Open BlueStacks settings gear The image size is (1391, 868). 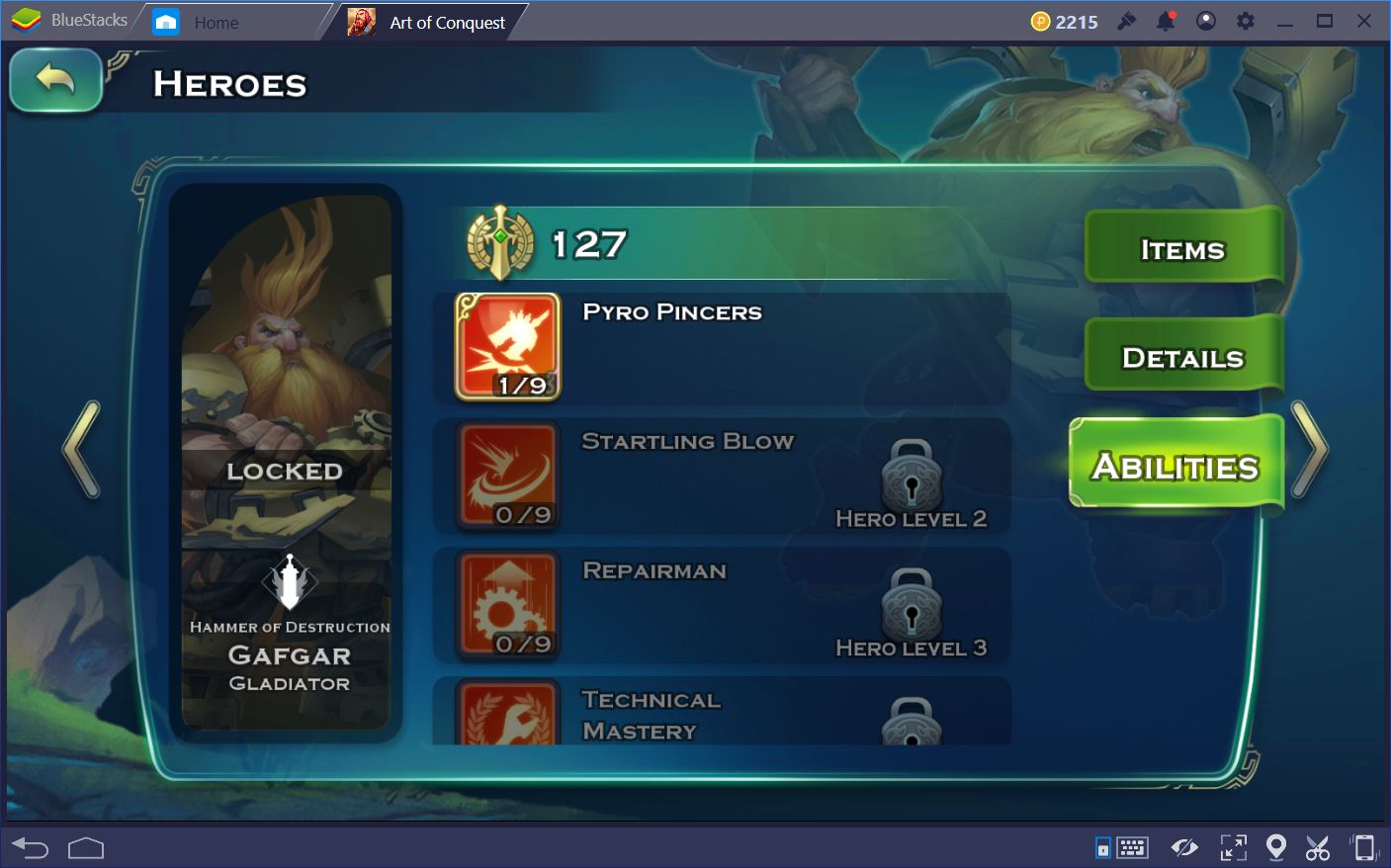(x=1246, y=21)
